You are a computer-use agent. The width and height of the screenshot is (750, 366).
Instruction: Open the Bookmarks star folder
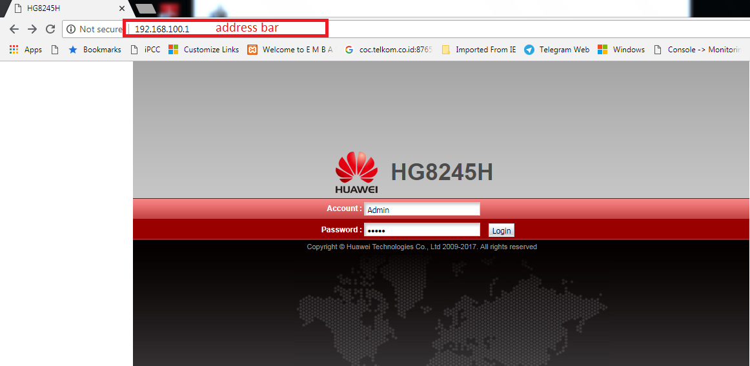(95, 49)
